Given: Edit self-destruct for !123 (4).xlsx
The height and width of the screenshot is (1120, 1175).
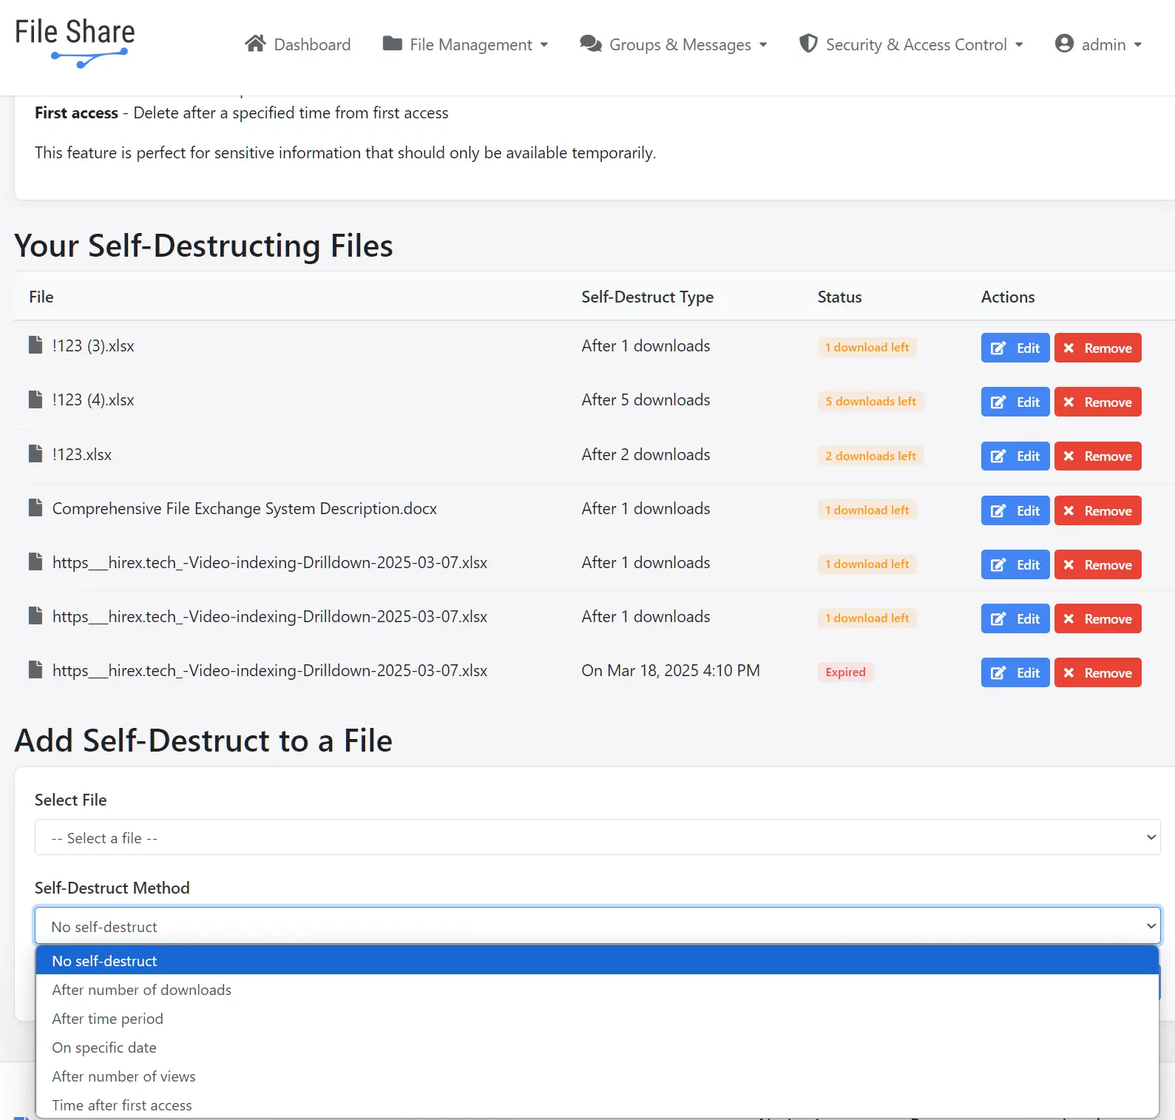Looking at the screenshot, I should pyautogui.click(x=1015, y=402).
